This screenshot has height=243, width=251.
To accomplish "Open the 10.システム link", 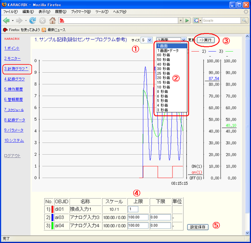I will coord(14,140).
